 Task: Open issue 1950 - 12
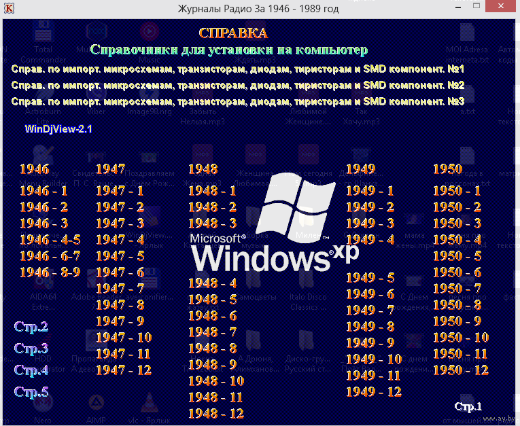tap(461, 370)
